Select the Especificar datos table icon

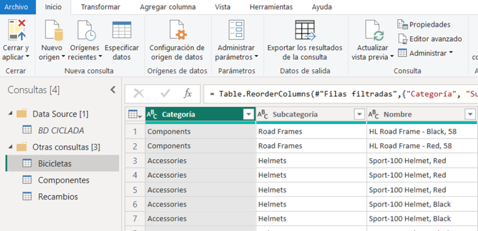122,30
